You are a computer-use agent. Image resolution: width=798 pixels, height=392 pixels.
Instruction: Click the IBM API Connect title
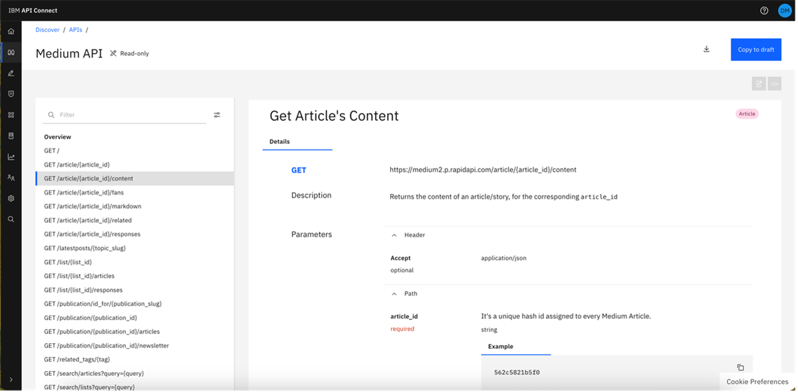tap(33, 11)
